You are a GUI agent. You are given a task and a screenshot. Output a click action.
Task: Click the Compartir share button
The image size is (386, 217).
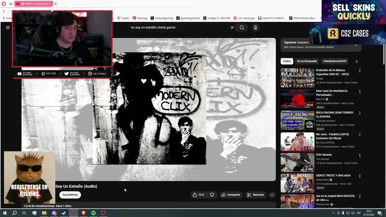tap(231, 195)
